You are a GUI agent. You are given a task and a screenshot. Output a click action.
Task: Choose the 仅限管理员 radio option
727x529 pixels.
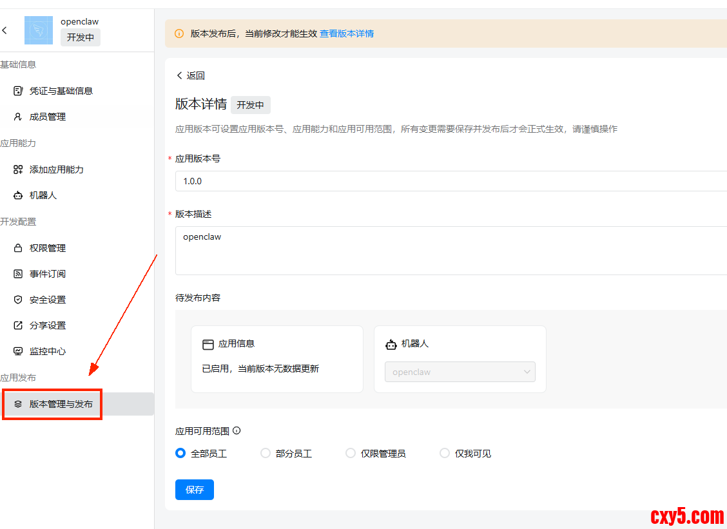tap(351, 454)
